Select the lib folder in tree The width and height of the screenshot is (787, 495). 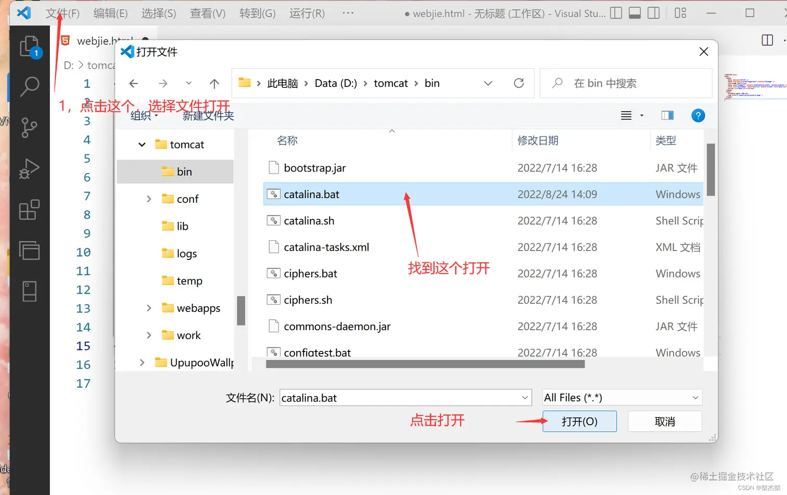pos(175,226)
